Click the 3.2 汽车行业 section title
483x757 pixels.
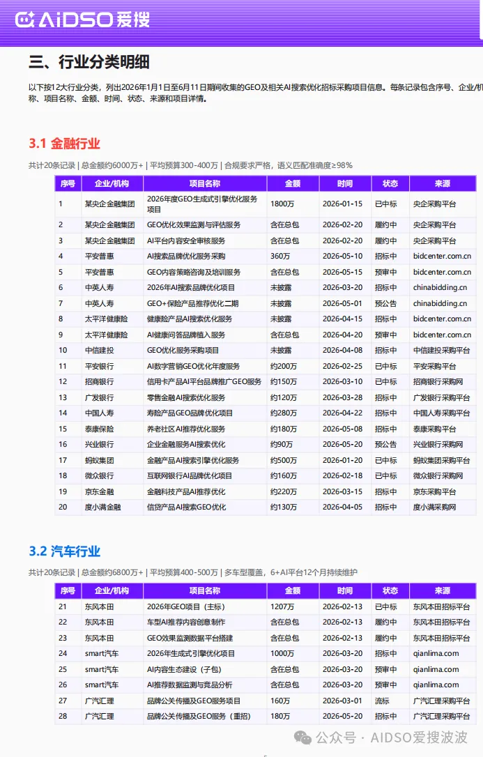point(65,551)
